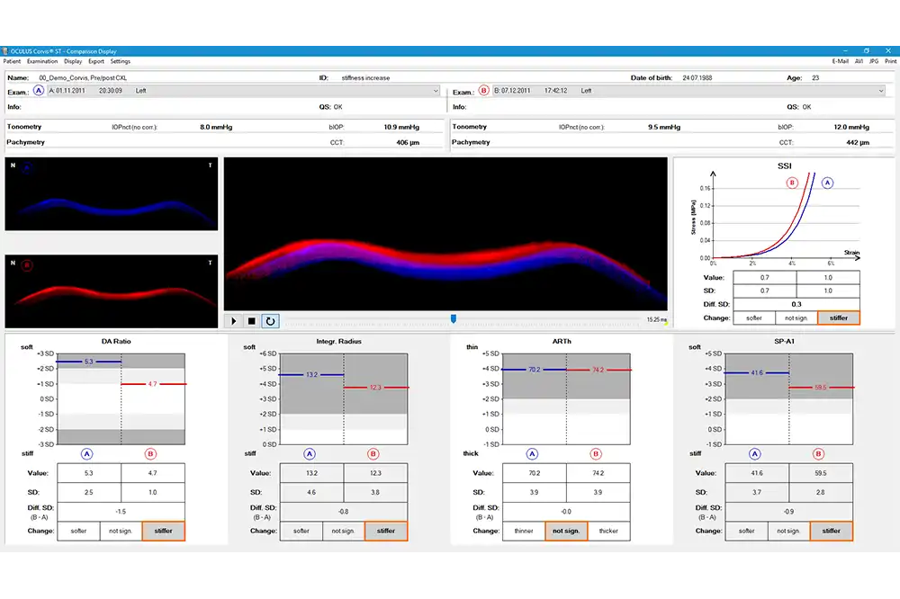Click the blue A circle icon beside Exam
900x599 pixels.
pyautogui.click(x=39, y=91)
